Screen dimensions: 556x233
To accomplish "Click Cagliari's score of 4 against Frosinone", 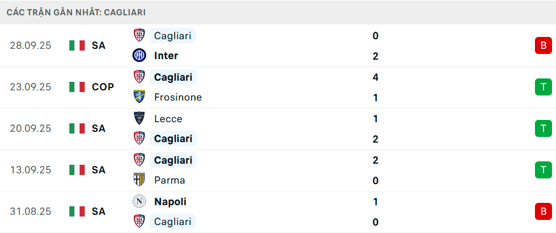I will point(375,77).
